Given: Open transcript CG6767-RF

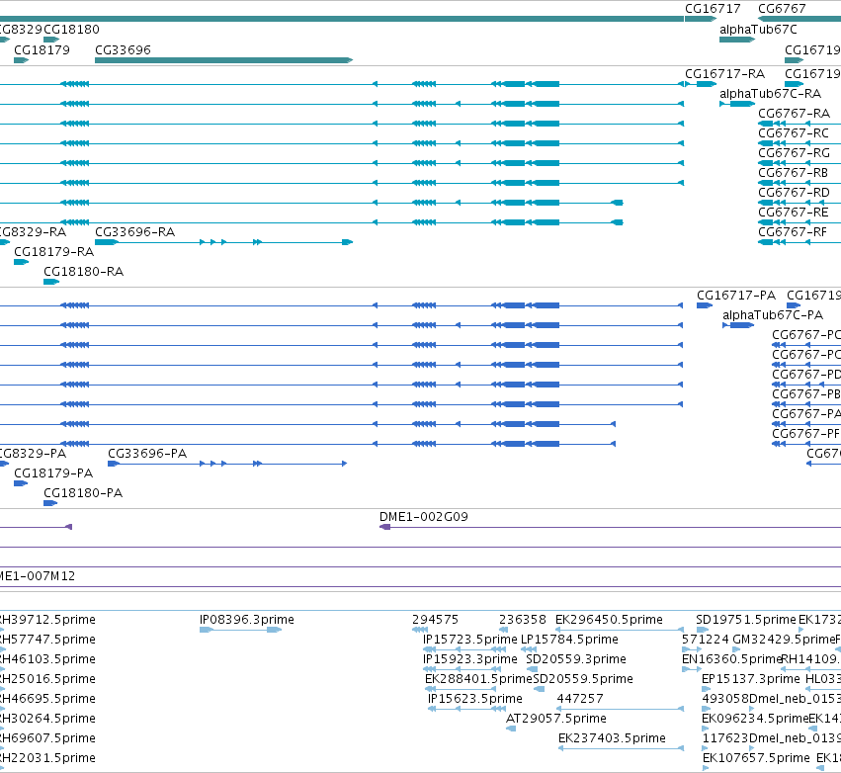Looking at the screenshot, I should [793, 231].
